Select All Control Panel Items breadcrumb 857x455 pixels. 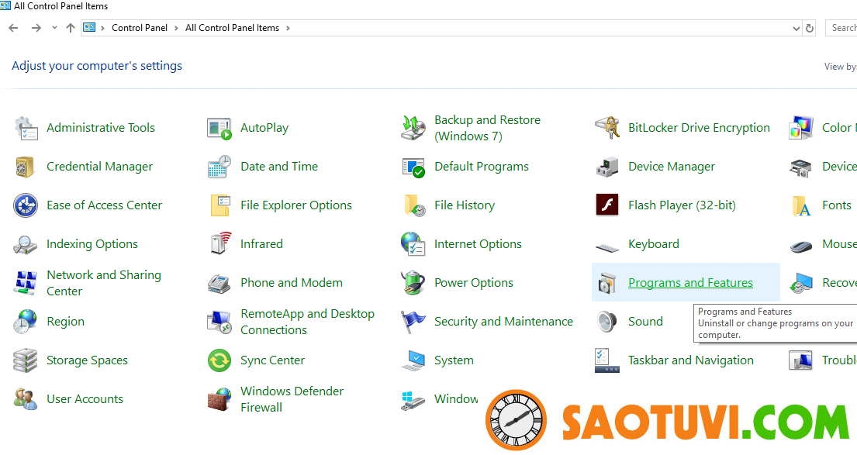pos(233,28)
